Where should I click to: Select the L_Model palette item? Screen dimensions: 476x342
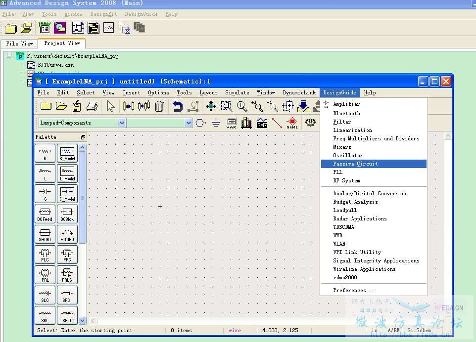[x=67, y=174]
